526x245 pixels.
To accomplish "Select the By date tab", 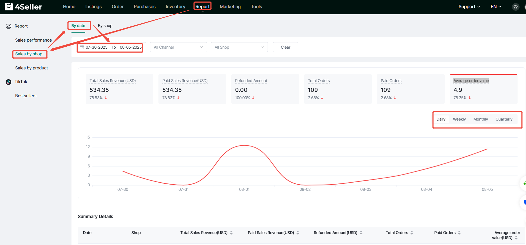I will tap(78, 26).
